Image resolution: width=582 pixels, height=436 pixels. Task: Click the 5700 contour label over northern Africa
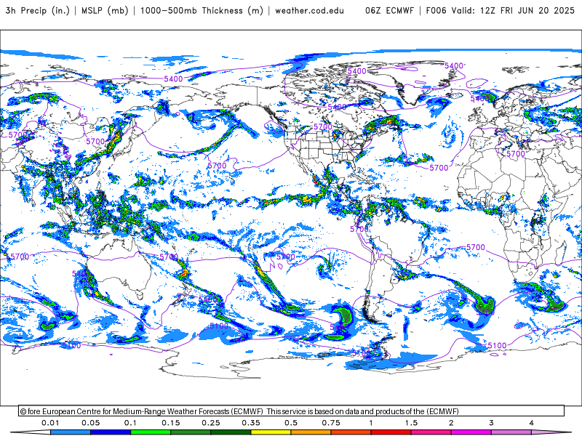point(516,154)
